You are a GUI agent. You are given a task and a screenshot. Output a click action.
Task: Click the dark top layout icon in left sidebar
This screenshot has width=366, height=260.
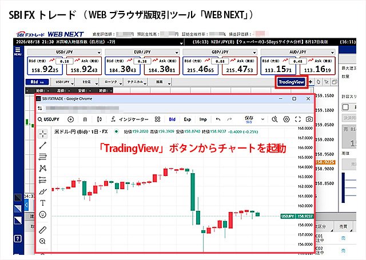(18, 198)
